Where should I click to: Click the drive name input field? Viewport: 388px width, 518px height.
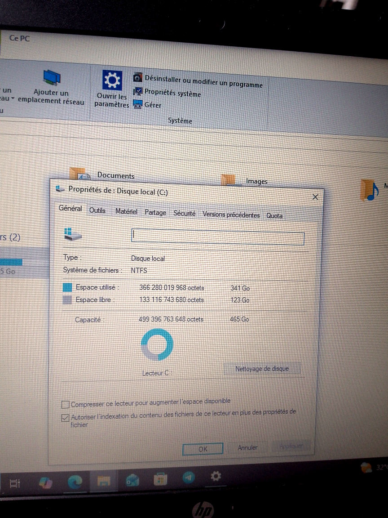point(218,237)
